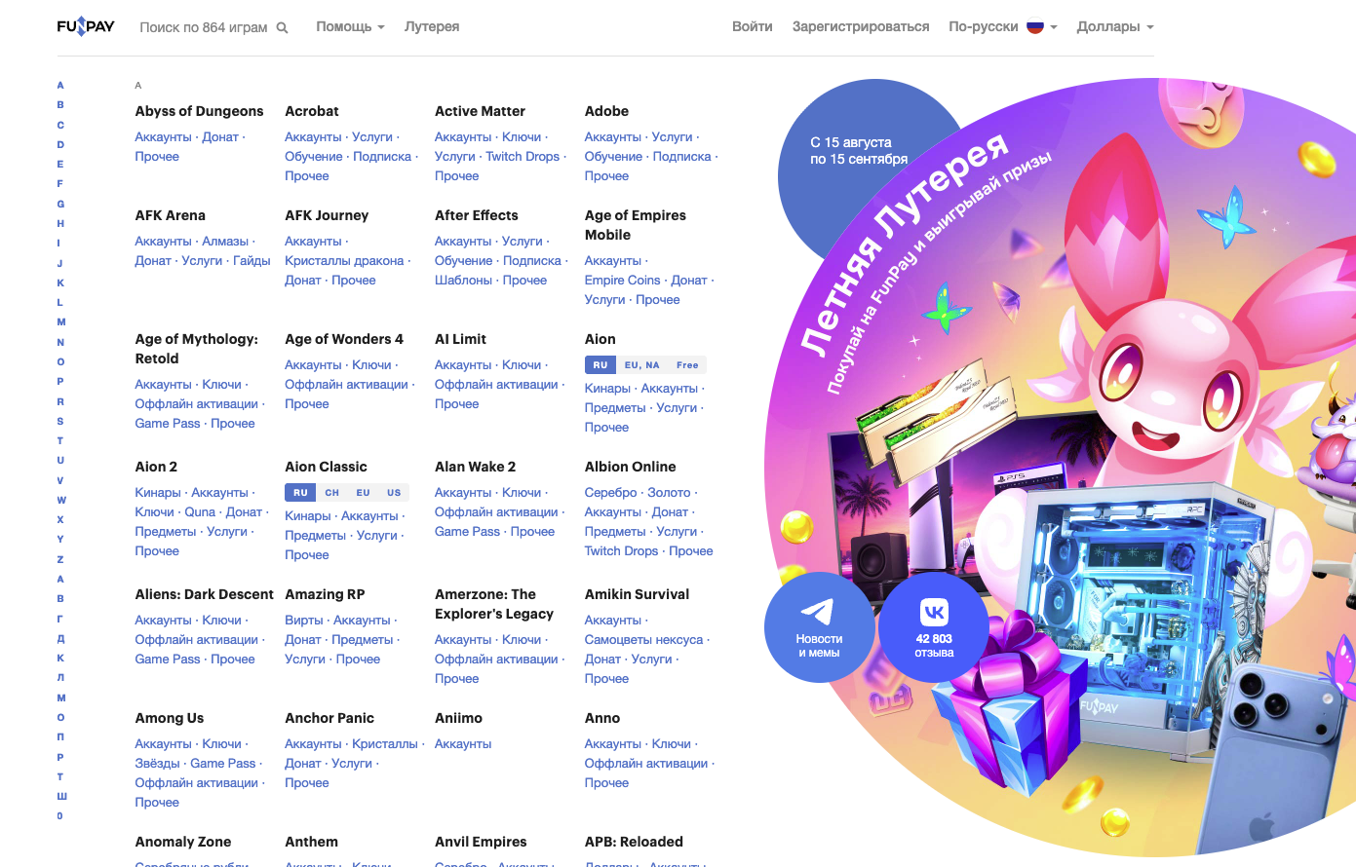Open the По-русски language dropdown
Image resolution: width=1356 pixels, height=867 pixels.
point(1002,26)
